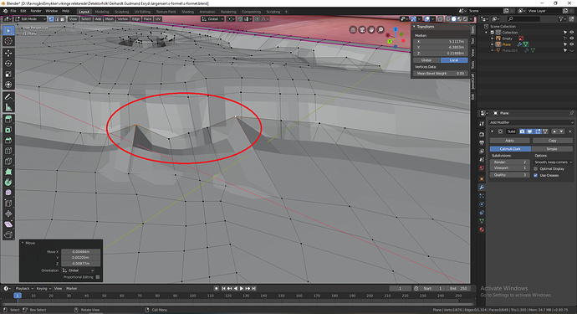Toggle modifier render visibility camera icon
Screen dimensions: 577x314
click(522, 131)
